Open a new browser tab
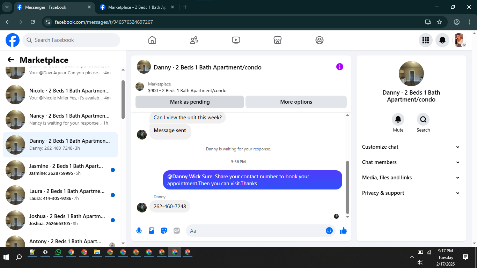The height and width of the screenshot is (268, 477). pyautogui.click(x=185, y=7)
